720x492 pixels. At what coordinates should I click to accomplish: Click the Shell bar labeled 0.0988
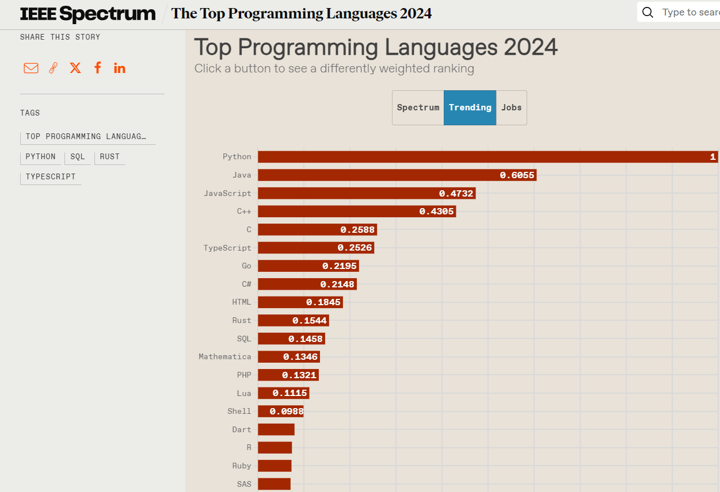coord(281,412)
